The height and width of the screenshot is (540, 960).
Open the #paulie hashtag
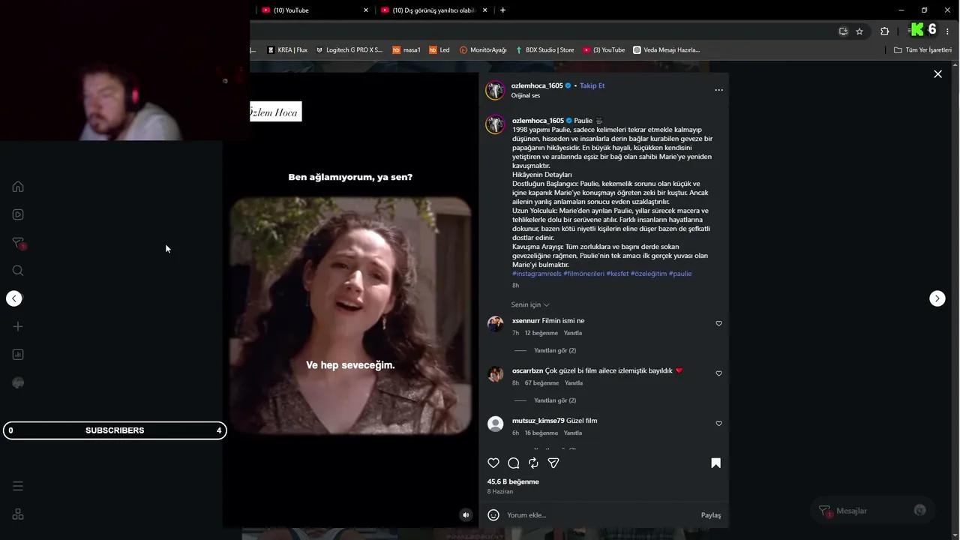tap(680, 274)
